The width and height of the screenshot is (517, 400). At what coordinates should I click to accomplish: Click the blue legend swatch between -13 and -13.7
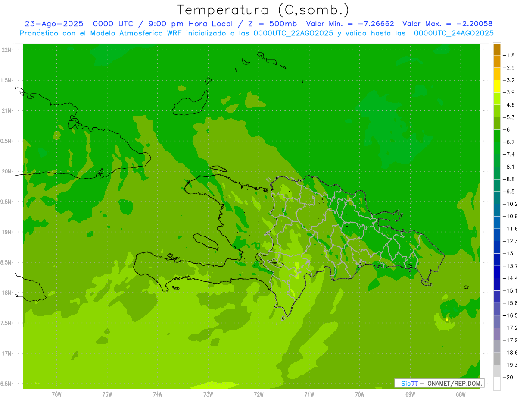point(497,260)
